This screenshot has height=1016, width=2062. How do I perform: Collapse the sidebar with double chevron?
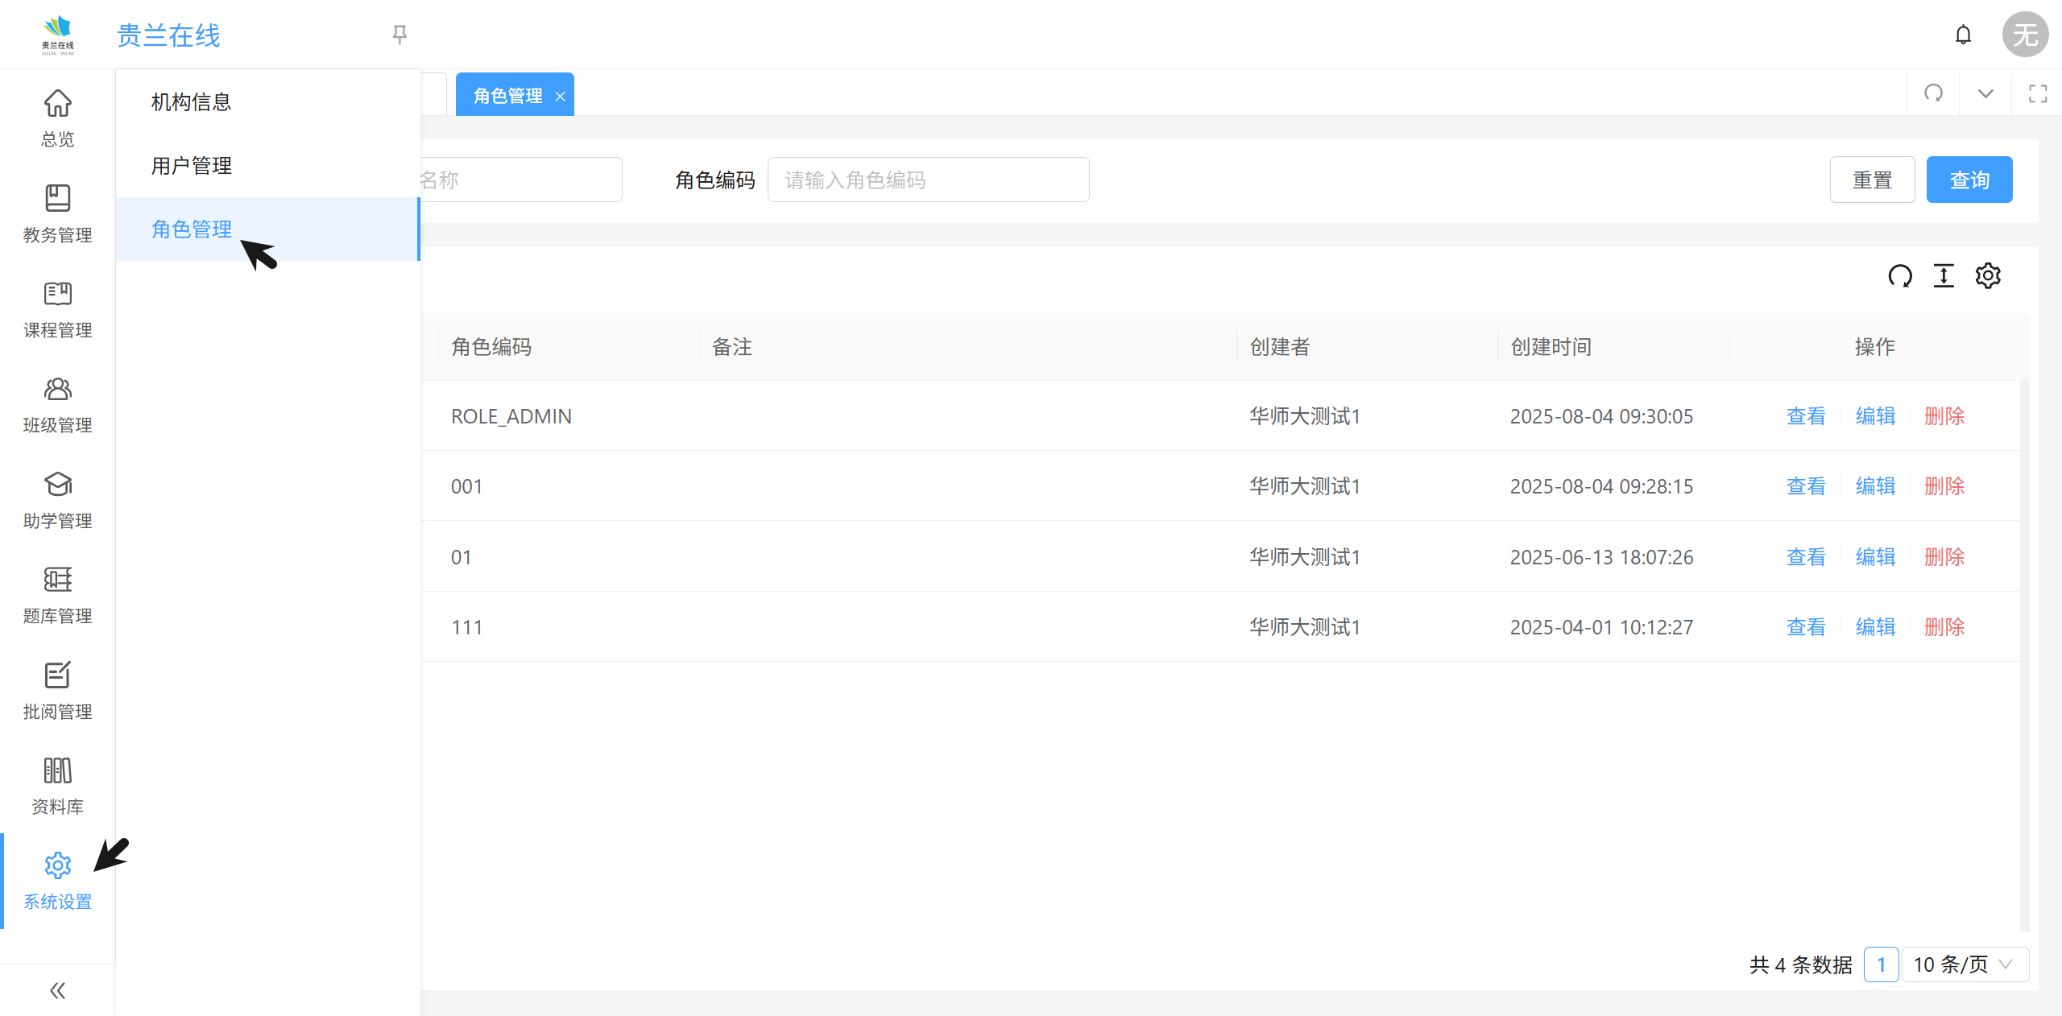click(x=57, y=990)
